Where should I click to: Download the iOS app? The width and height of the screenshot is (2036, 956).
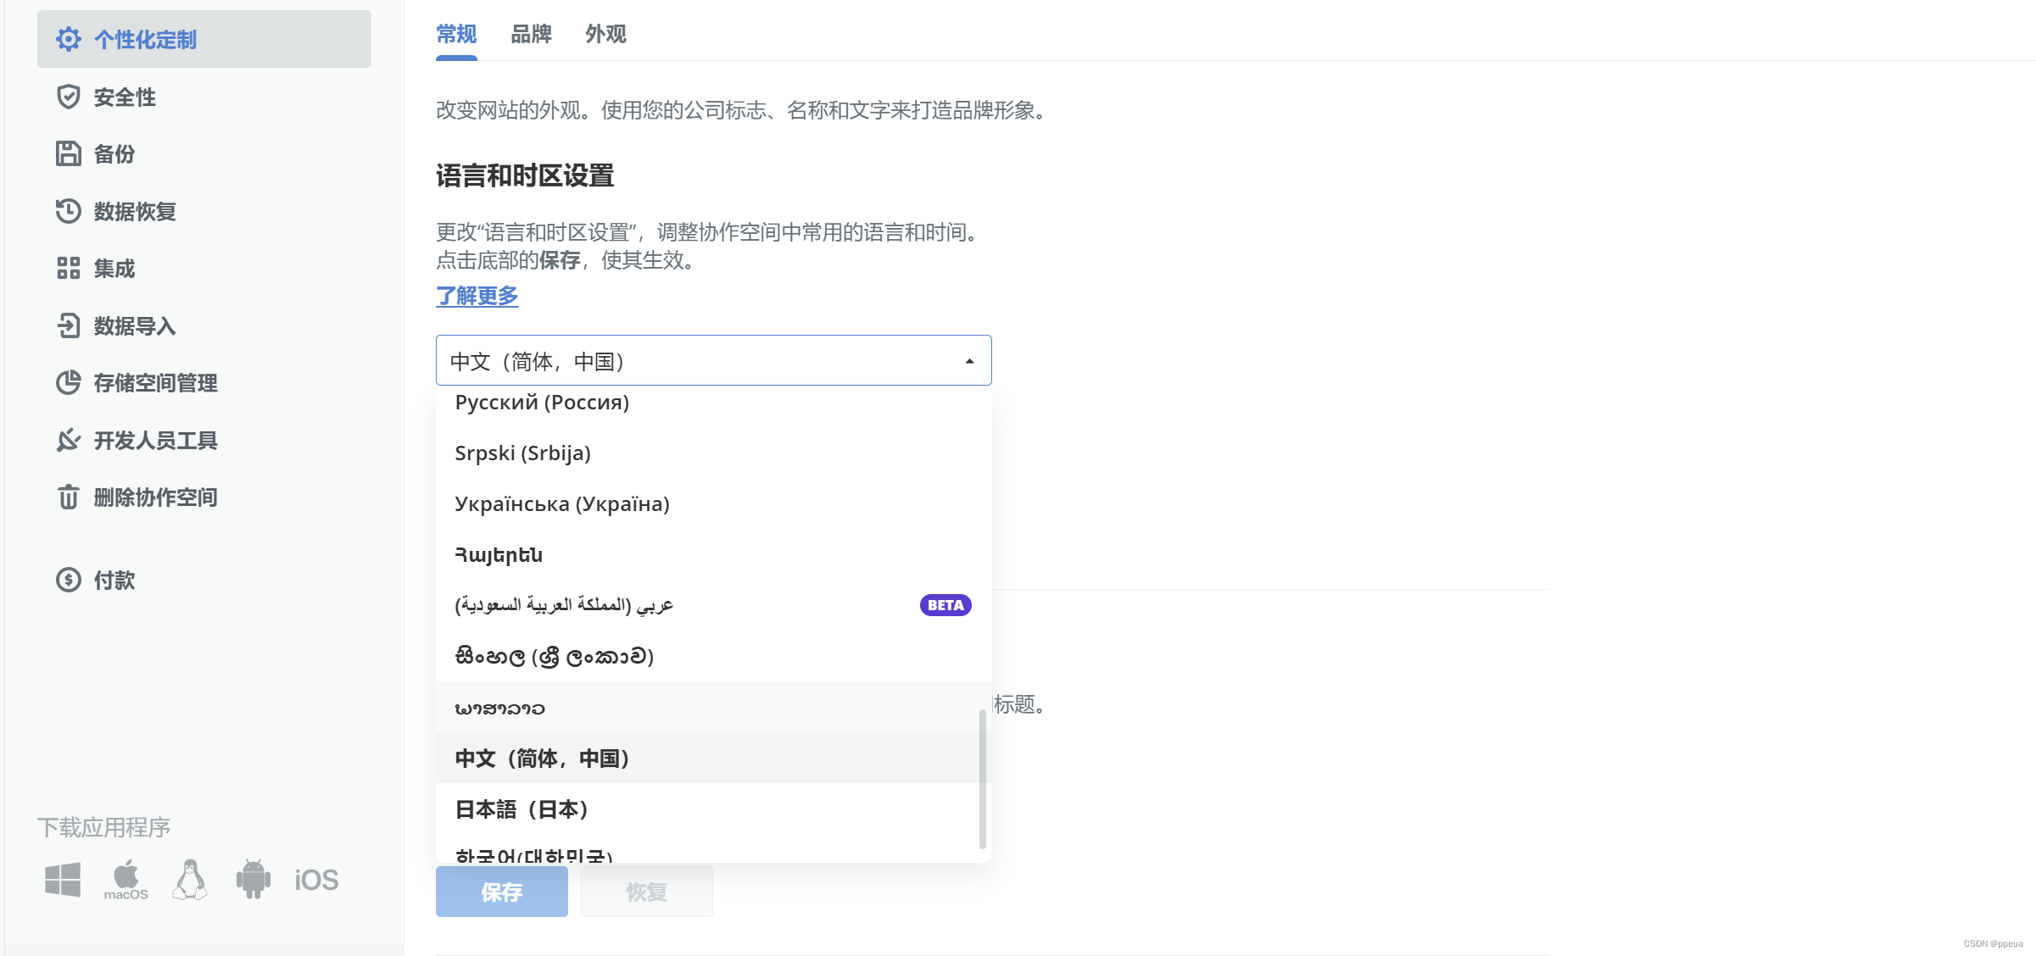click(316, 880)
